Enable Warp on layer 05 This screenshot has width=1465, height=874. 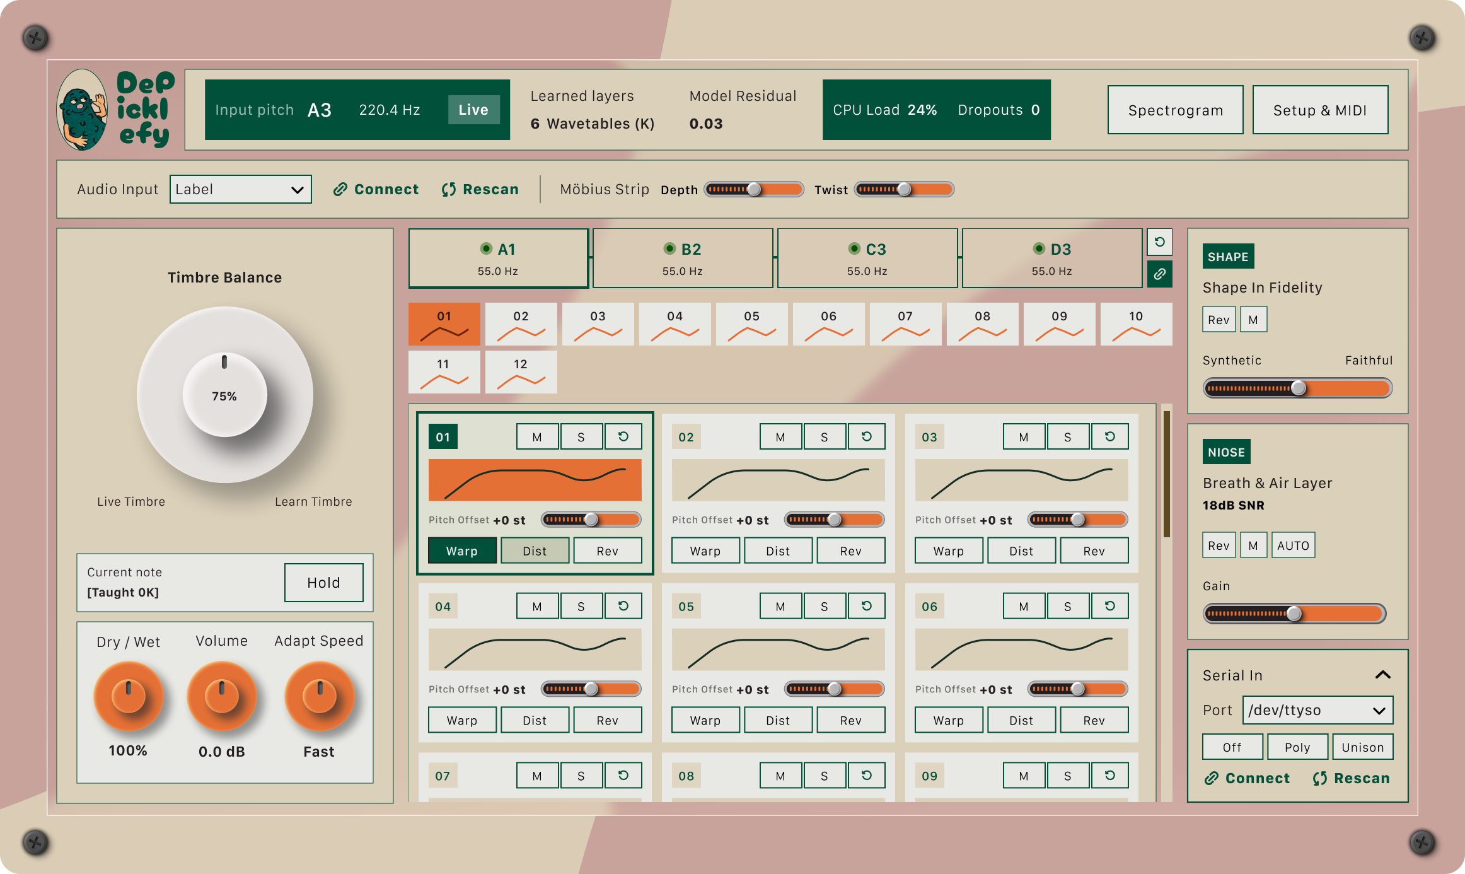tap(705, 720)
